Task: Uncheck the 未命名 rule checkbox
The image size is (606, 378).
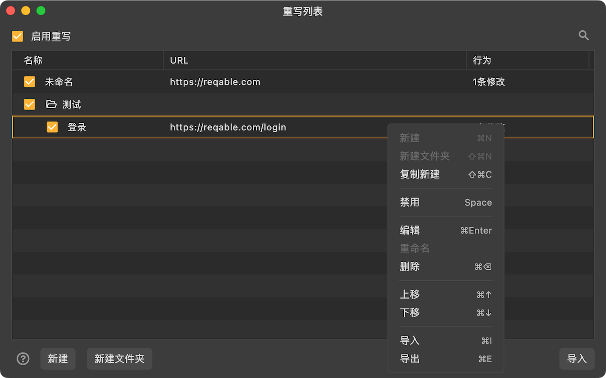Action: pos(29,82)
